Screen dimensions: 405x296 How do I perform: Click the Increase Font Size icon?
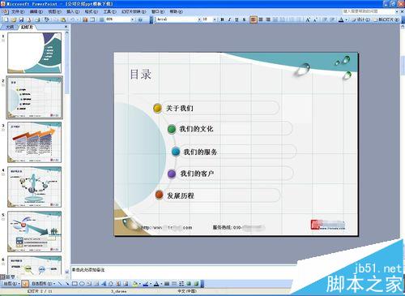(x=308, y=19)
